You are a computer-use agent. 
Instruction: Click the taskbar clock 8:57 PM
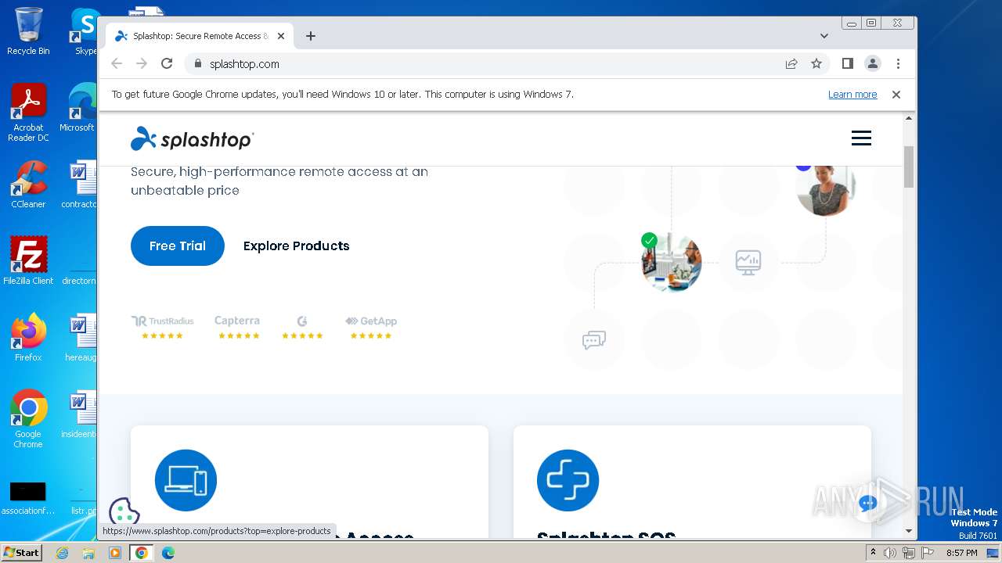961,553
